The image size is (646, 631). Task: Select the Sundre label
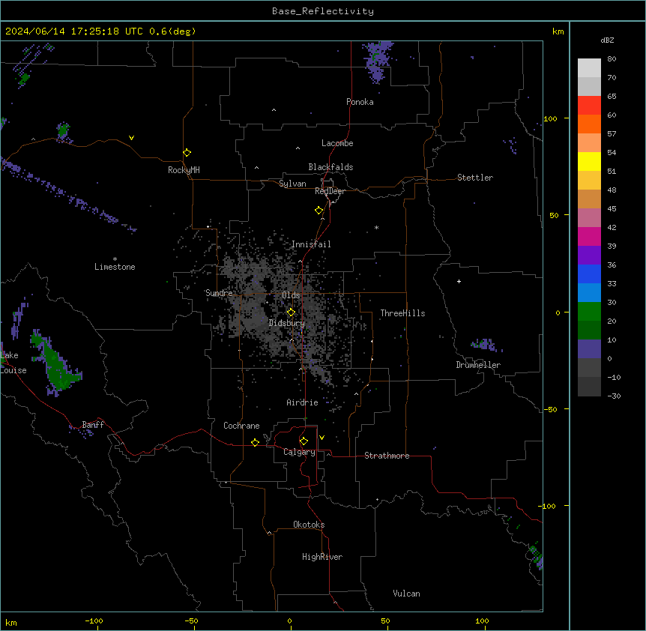219,293
